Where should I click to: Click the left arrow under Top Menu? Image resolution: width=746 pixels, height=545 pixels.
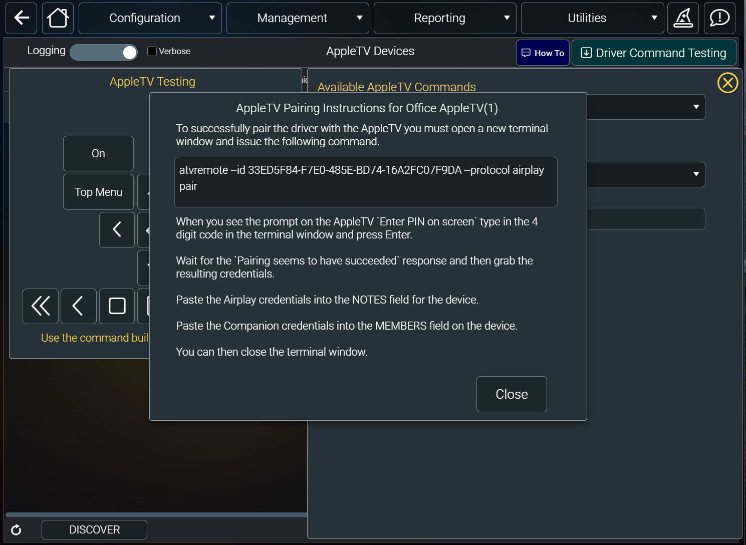coord(117,230)
